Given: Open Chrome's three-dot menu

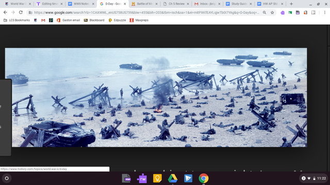Looking at the screenshot, I should [x=325, y=12].
